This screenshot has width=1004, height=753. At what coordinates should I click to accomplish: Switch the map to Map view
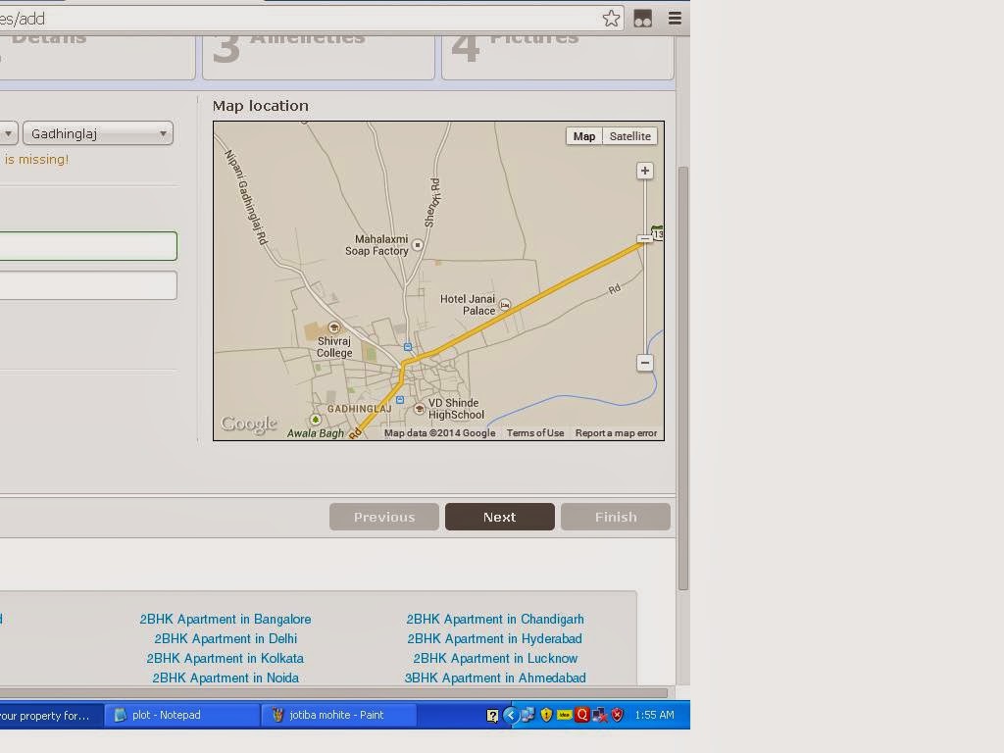coord(584,136)
